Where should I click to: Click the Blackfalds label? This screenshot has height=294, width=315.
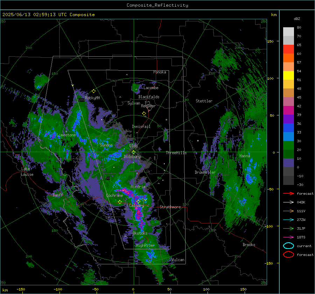click(149, 97)
